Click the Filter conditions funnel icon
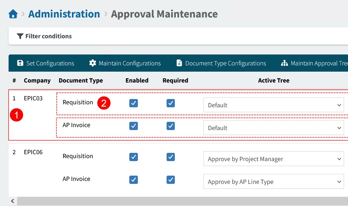The image size is (348, 206). (x=20, y=36)
